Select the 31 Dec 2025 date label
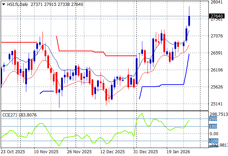 [145, 152]
